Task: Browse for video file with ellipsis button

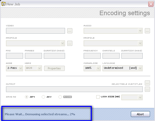Action: [70, 31]
